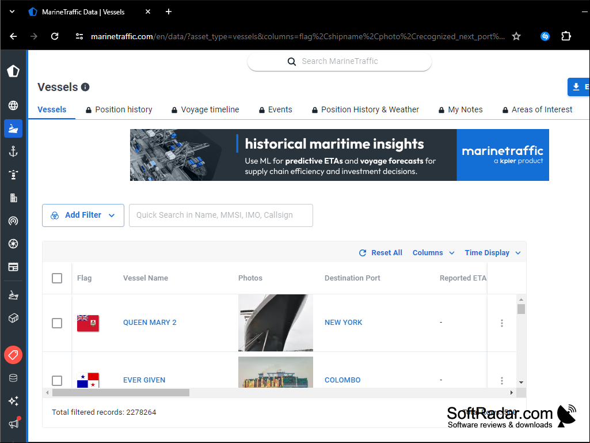Click the vertical table scrollbar thumb
This screenshot has height=443, width=590.
(521, 309)
